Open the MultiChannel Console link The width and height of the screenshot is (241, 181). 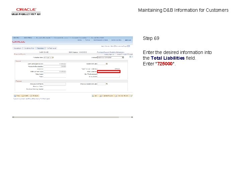[101, 40]
